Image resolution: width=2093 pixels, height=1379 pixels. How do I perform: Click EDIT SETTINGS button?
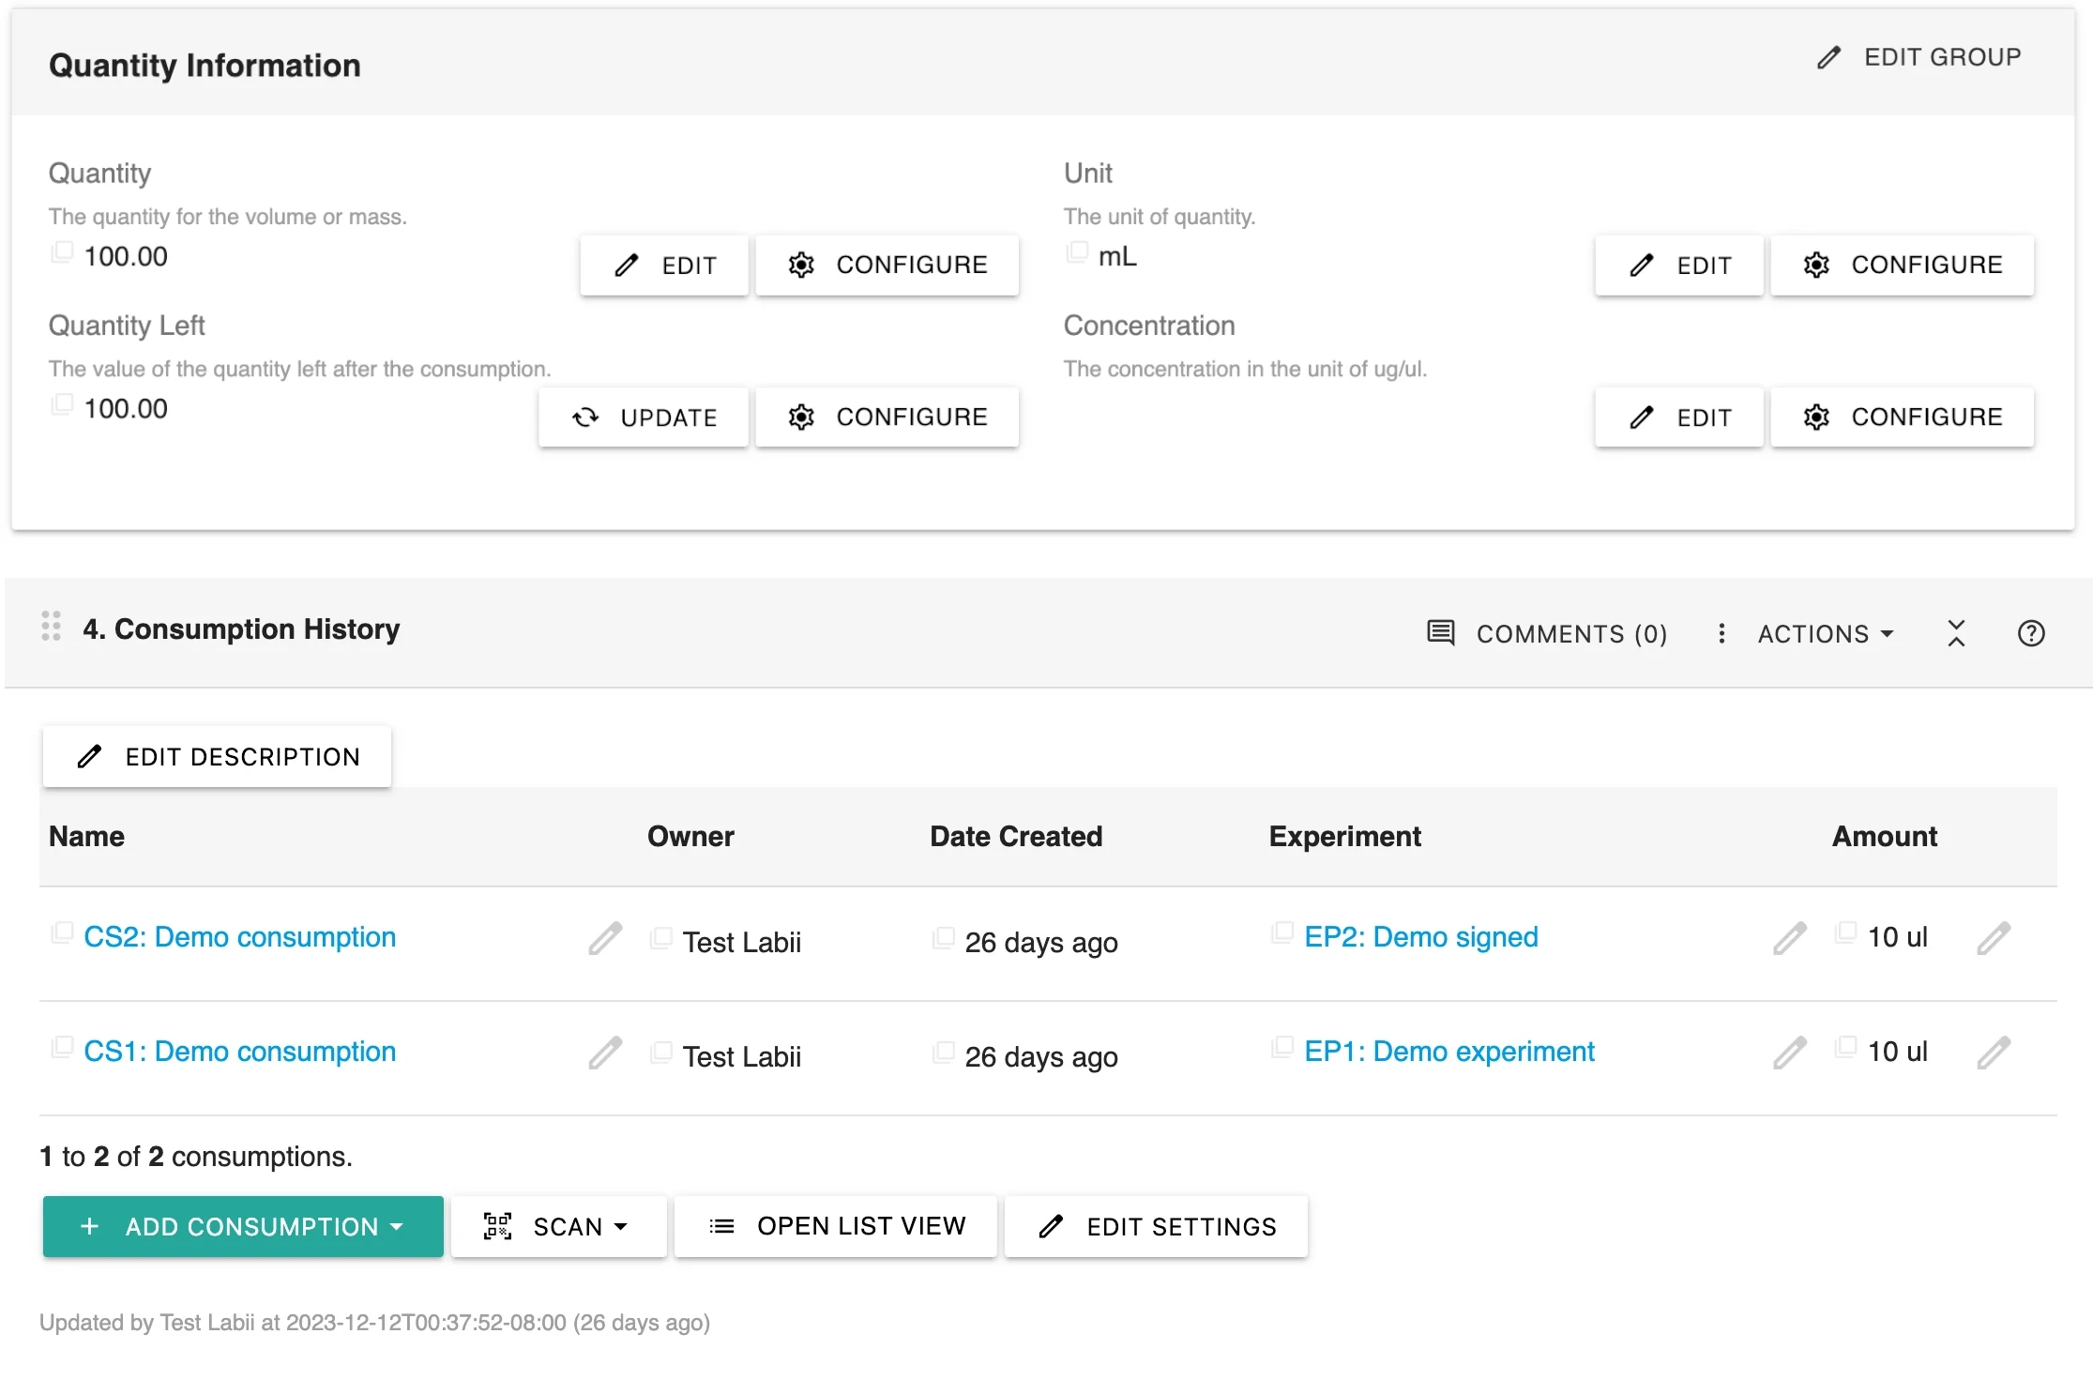tap(1156, 1227)
